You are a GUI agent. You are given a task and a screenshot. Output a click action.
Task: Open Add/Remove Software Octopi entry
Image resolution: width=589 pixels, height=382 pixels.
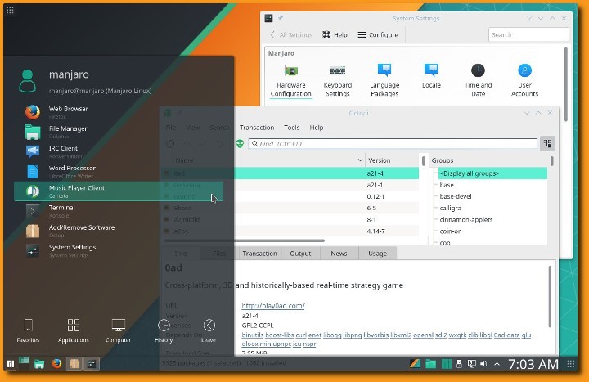click(x=119, y=231)
